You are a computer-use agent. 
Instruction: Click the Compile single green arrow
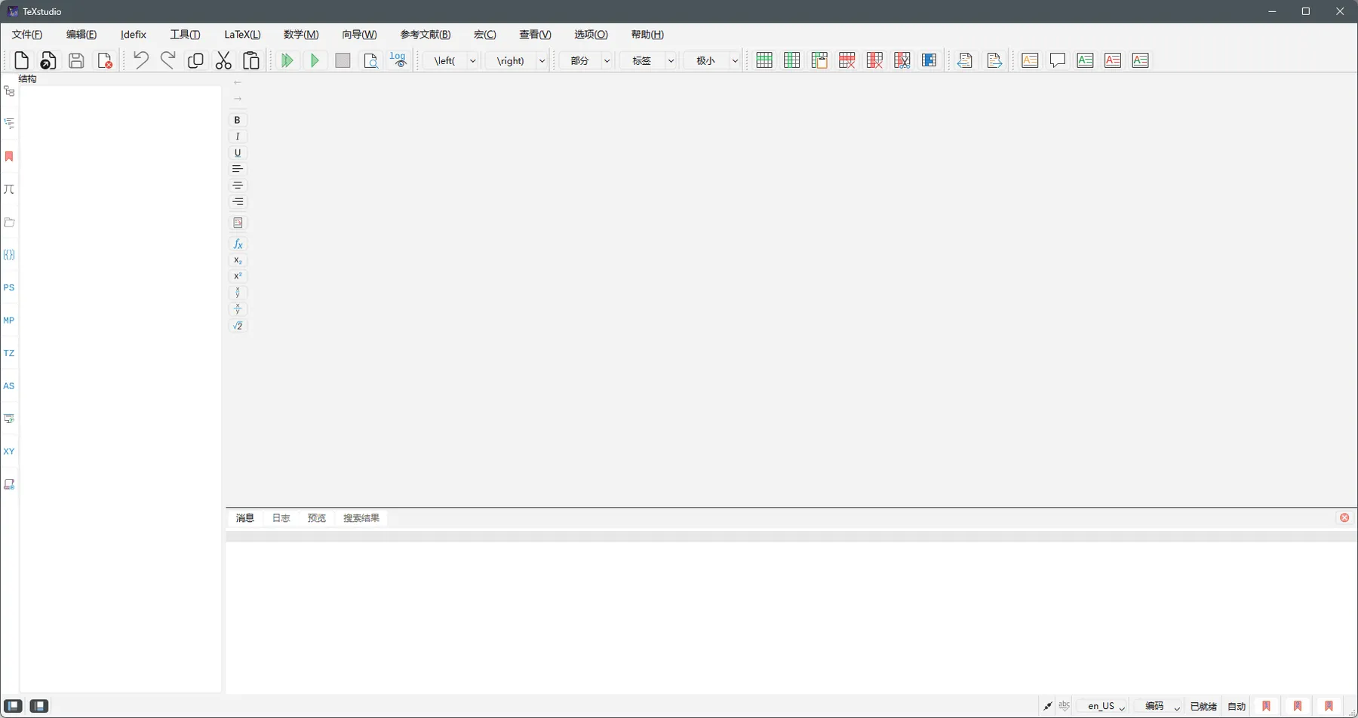(315, 60)
